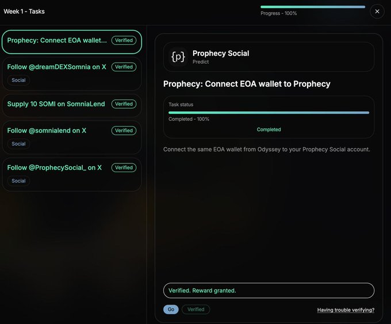Viewport: 391px width, 324px height.
Task: Open Follow @ProphecySocial_ on X task
Action: click(72, 174)
